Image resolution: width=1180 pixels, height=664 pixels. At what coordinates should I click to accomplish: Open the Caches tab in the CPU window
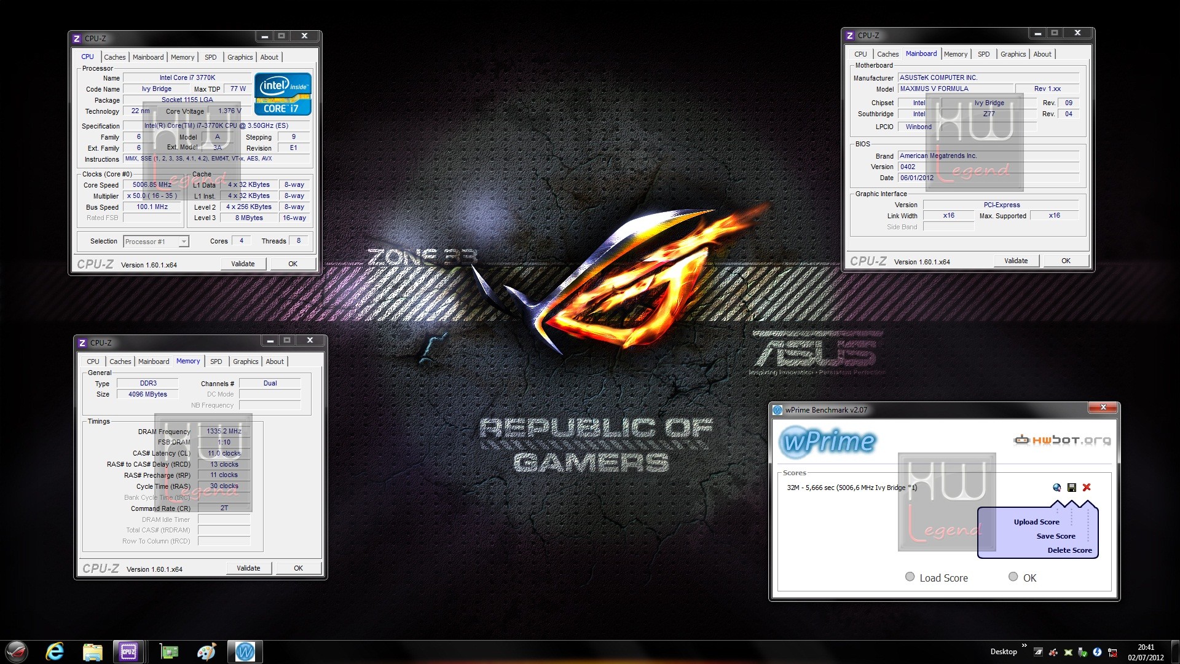point(115,57)
